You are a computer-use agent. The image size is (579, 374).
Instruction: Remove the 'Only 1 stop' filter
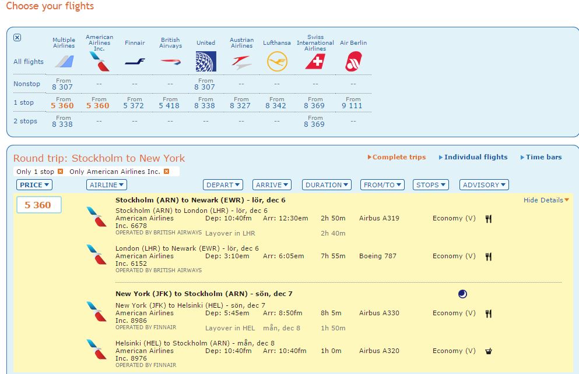(60, 172)
